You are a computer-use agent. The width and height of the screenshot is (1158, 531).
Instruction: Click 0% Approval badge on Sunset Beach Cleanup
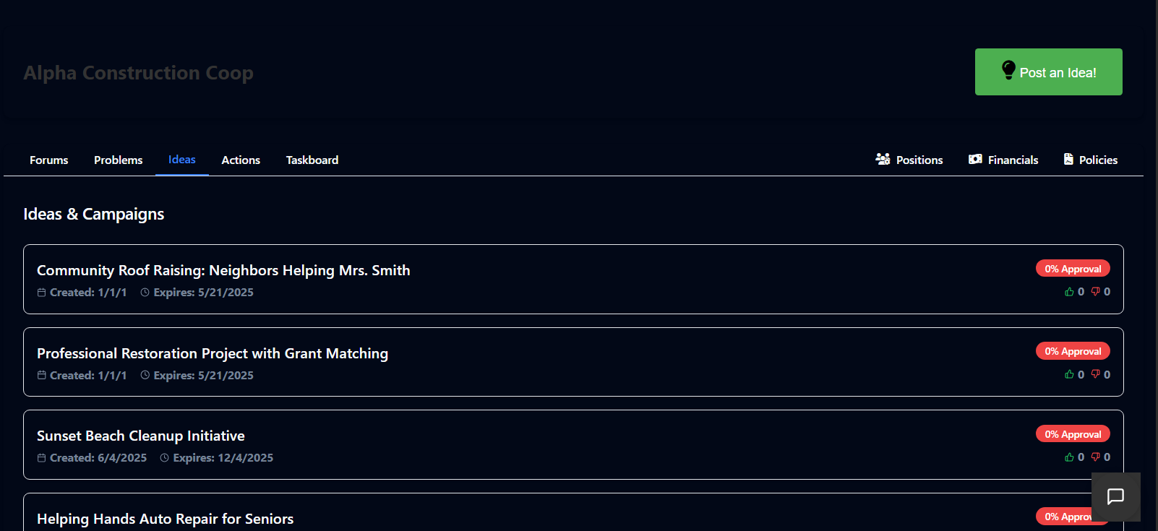click(x=1073, y=434)
